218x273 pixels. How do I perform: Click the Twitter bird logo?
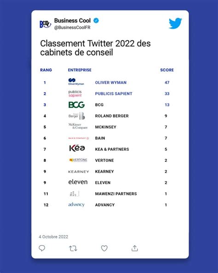pos(175,23)
